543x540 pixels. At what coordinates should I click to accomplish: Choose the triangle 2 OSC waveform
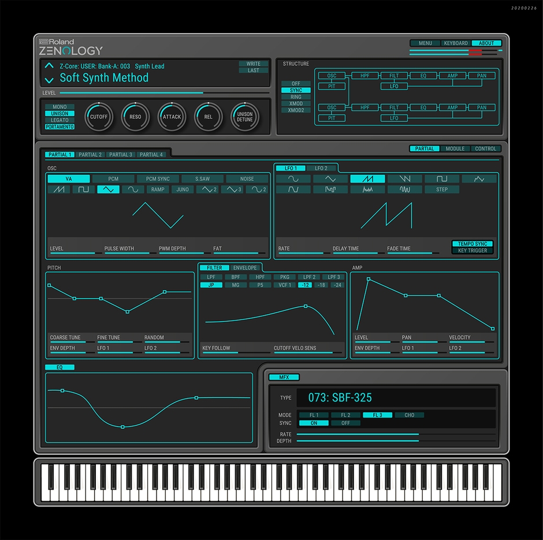pyautogui.click(x=207, y=189)
